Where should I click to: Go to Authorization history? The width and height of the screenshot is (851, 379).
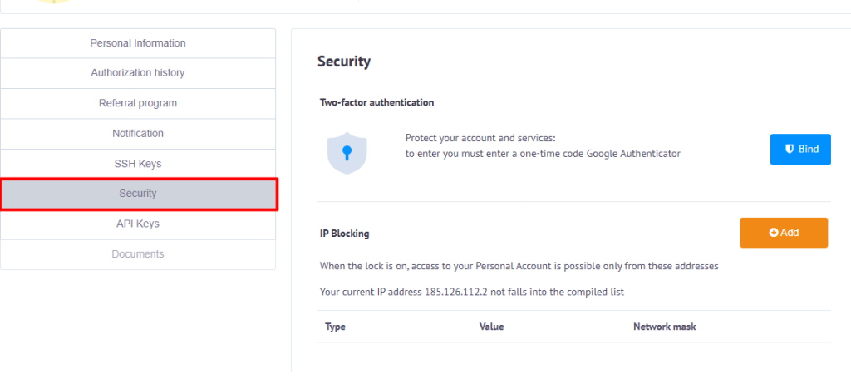[138, 73]
